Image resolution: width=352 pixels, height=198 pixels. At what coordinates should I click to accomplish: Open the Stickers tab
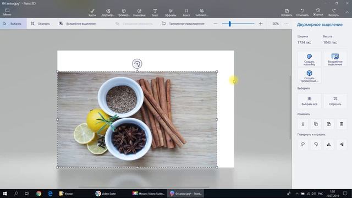pos(139,13)
